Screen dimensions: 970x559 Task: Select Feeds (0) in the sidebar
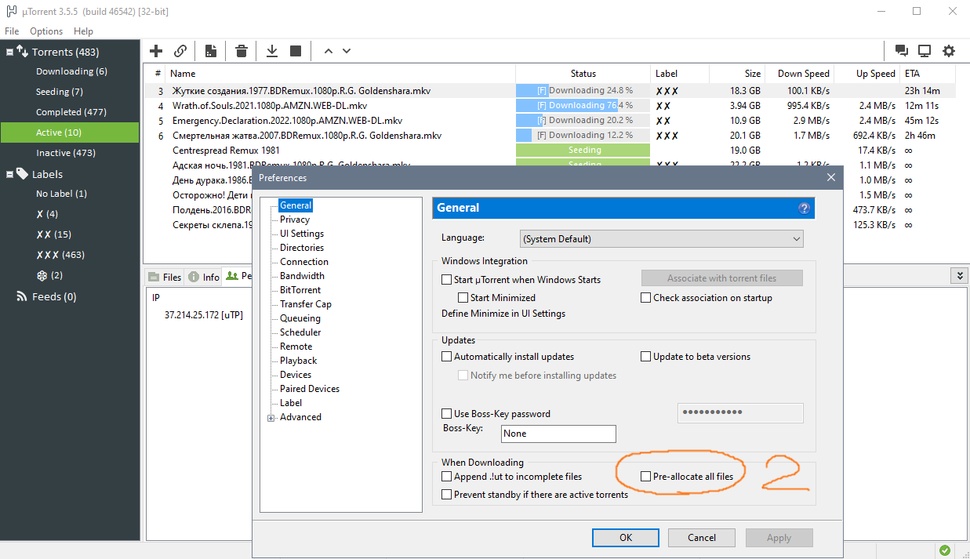click(54, 296)
